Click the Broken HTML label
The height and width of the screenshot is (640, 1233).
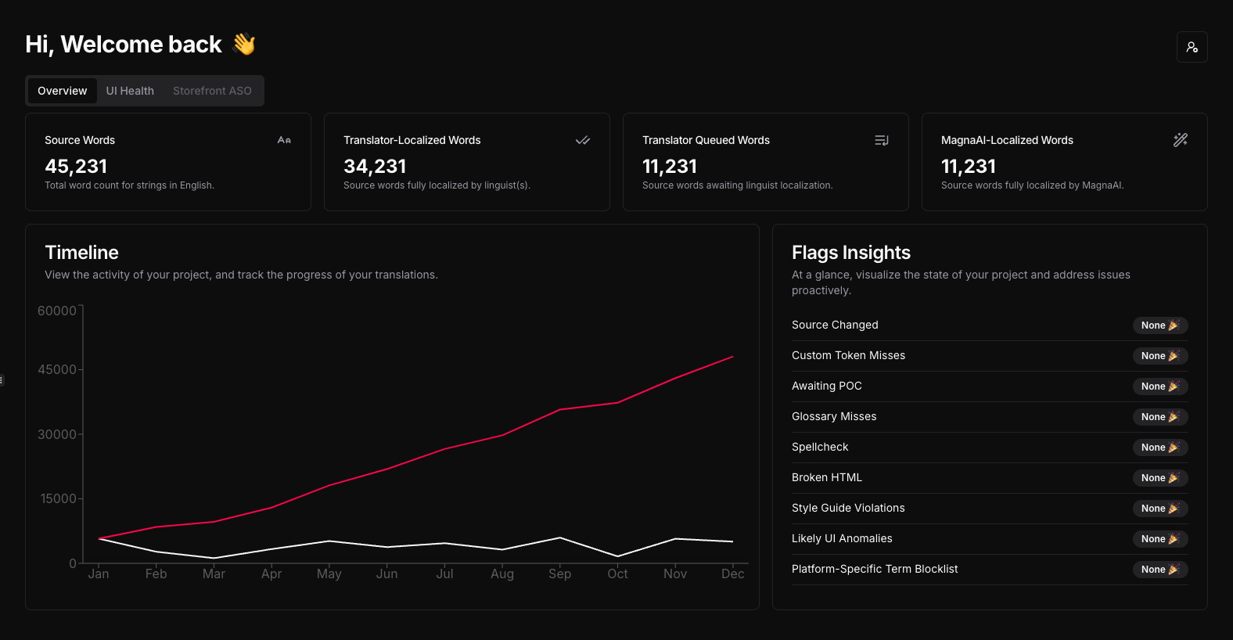tap(827, 477)
